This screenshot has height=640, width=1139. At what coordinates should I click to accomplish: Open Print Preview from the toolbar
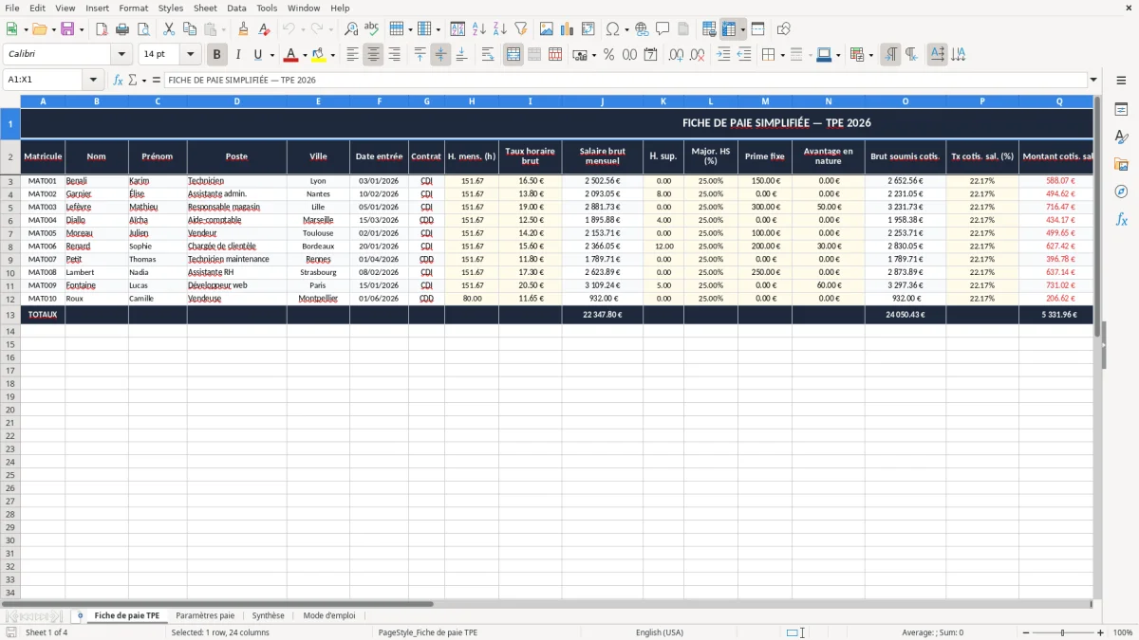click(x=143, y=29)
